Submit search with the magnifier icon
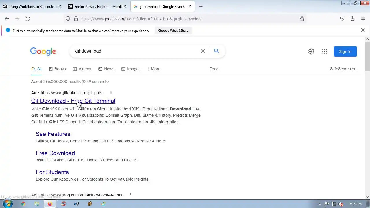 point(217,51)
